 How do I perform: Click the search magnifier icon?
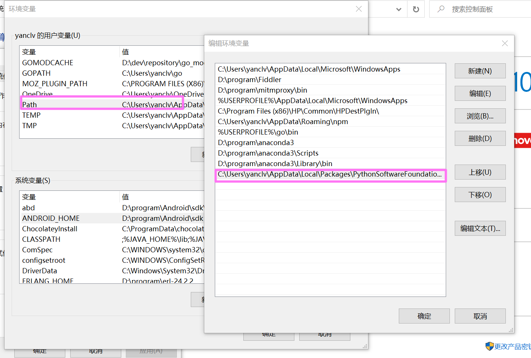(441, 9)
